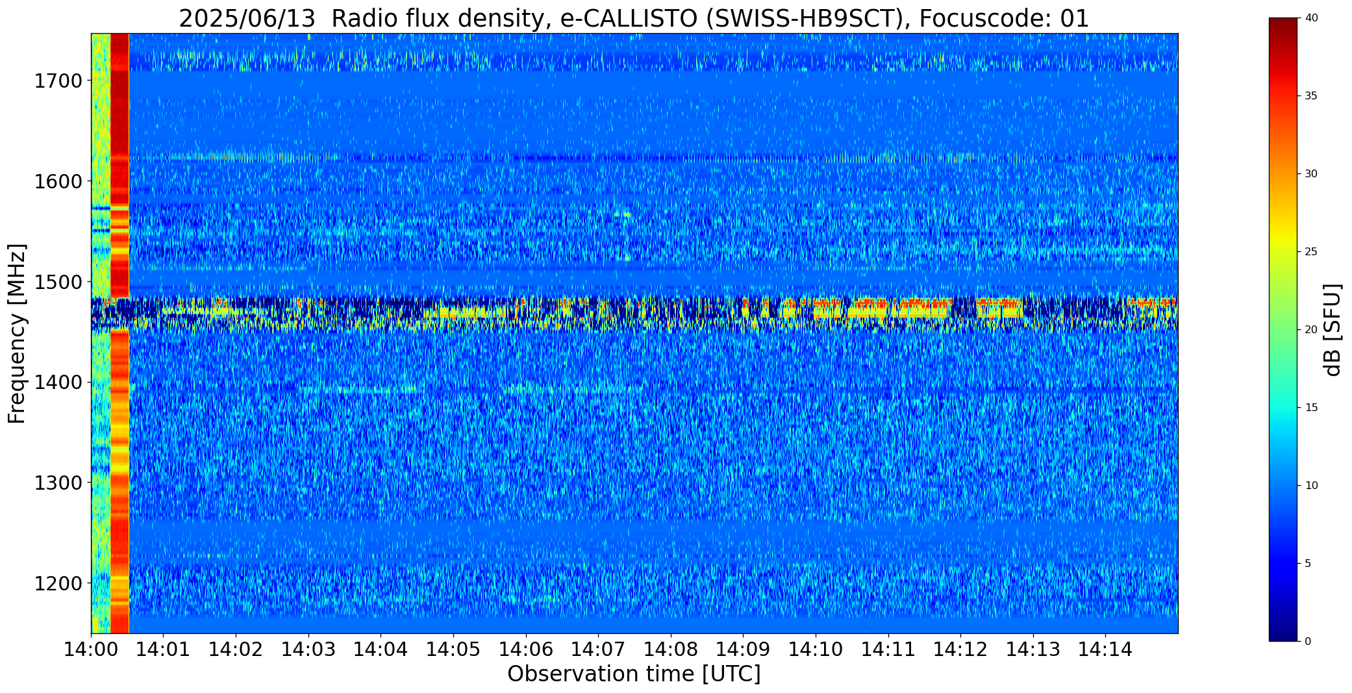Click the yellow region of the colorbar
Screen dimensions: 1352x693
coord(1284,244)
